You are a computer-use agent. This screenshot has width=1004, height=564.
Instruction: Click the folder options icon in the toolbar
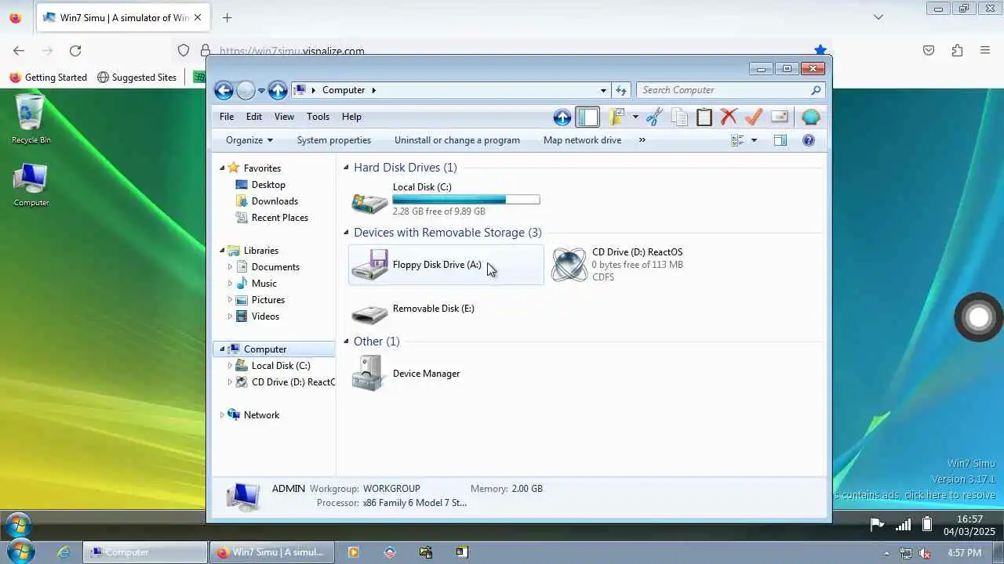click(617, 117)
